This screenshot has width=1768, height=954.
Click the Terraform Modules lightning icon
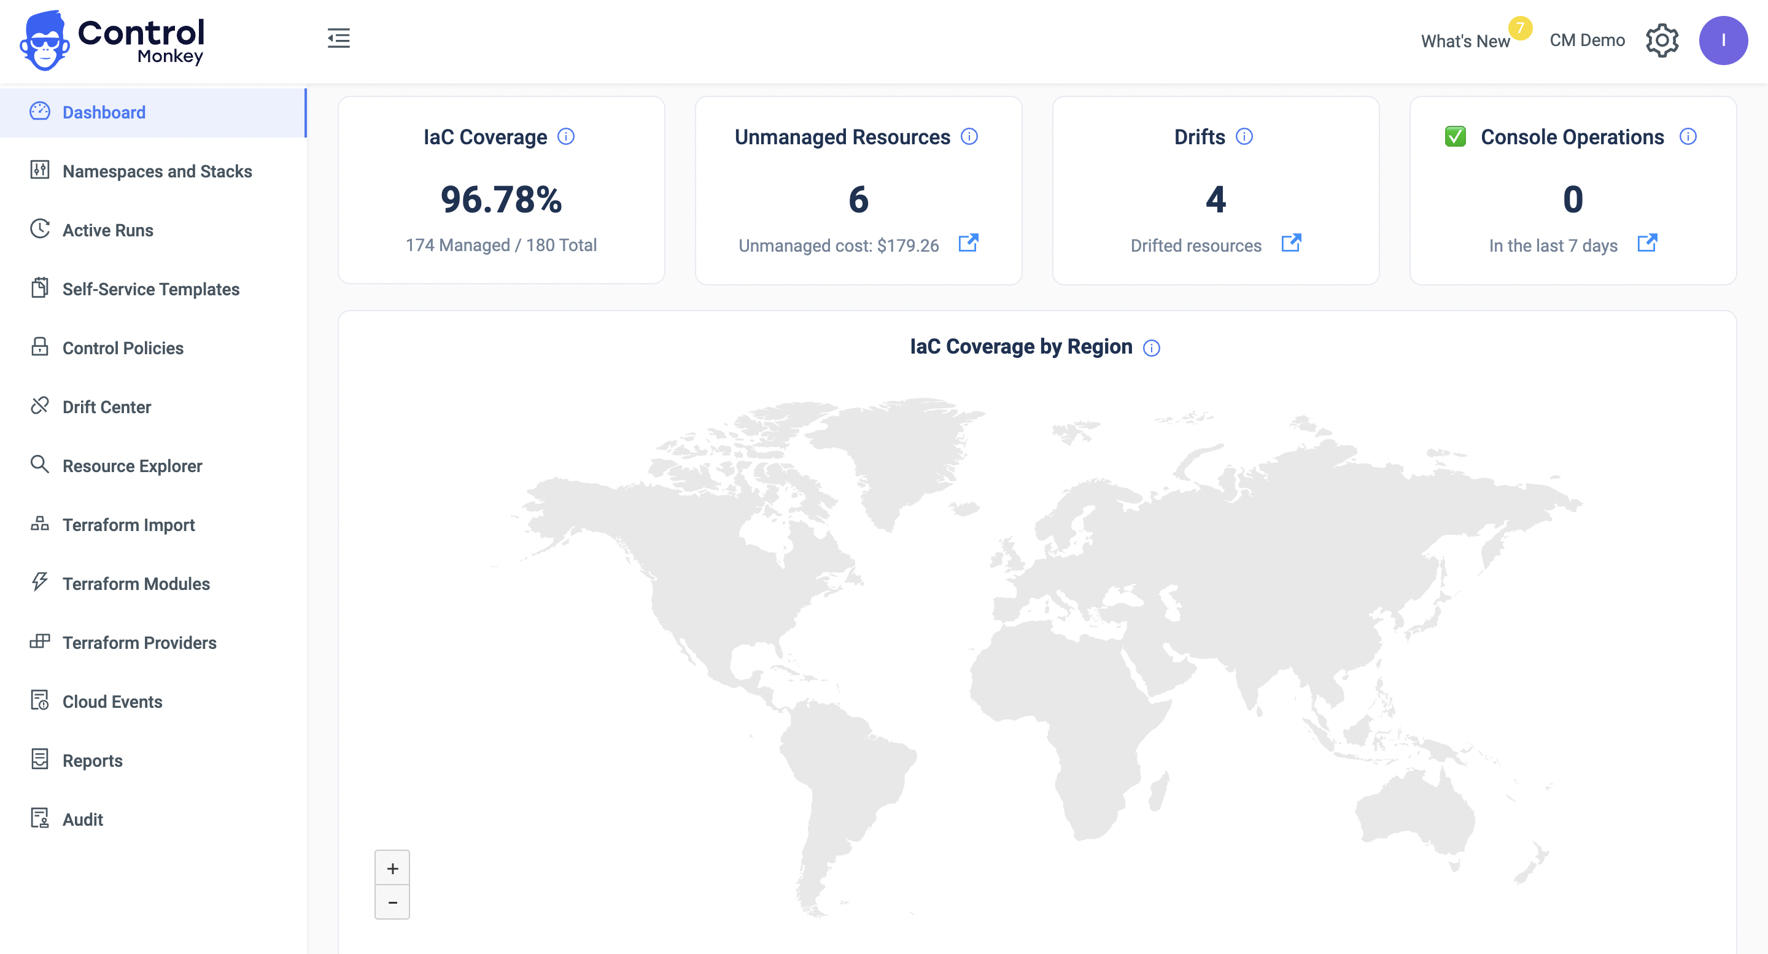click(40, 583)
